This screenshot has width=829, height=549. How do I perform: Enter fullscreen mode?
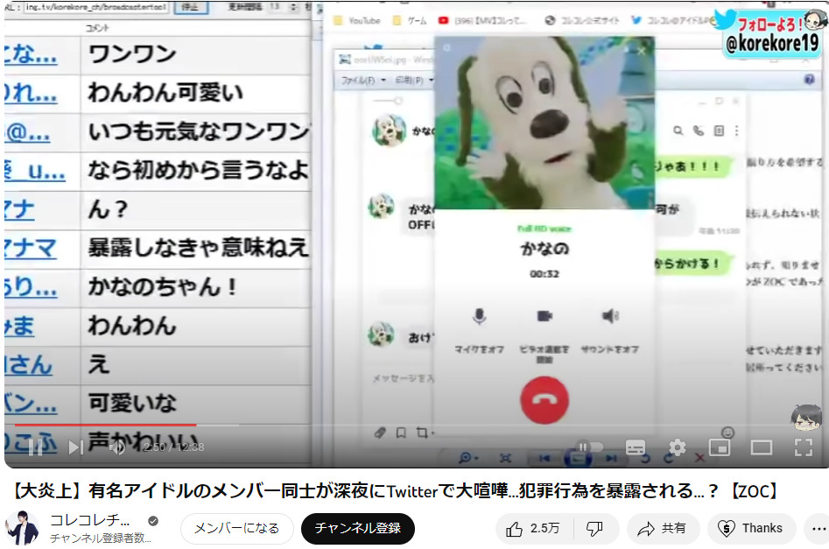pyautogui.click(x=804, y=447)
